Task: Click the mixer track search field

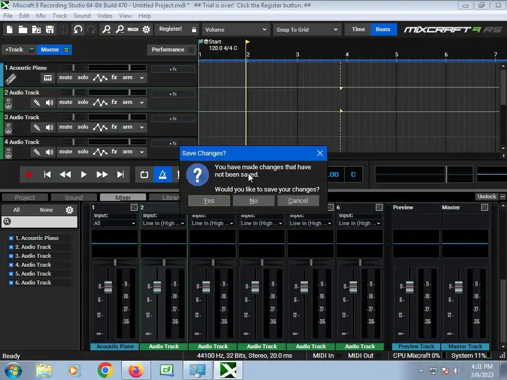Action: point(40,221)
